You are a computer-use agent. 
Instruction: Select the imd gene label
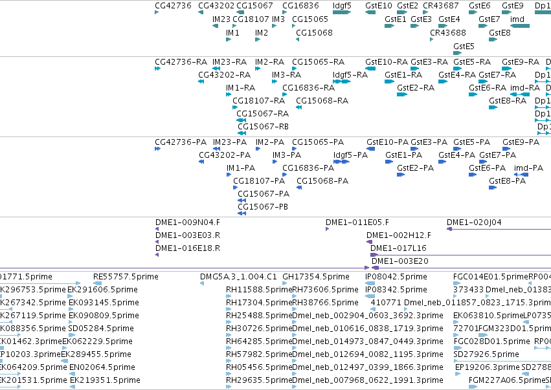[517, 19]
